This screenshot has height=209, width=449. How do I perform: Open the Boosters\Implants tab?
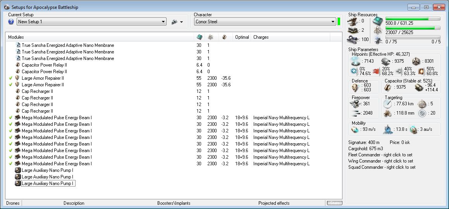pos(174,203)
